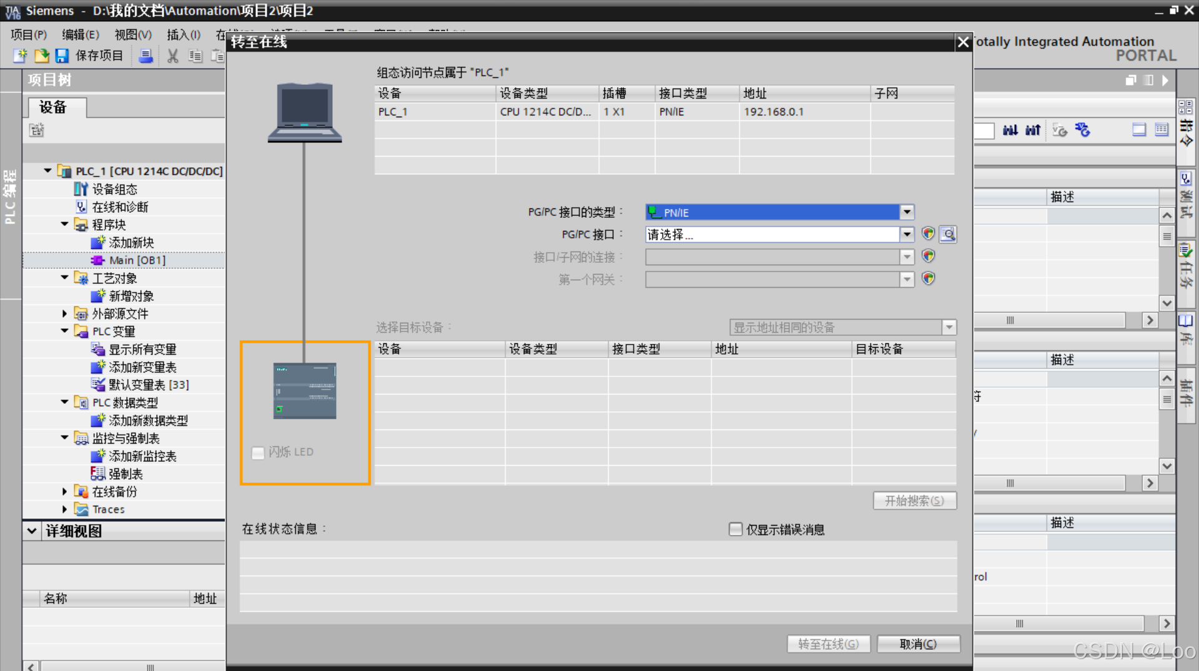Viewport: 1199px width, 671px height.
Task: Click the search-down binoculars icon in right panel
Action: click(1010, 130)
